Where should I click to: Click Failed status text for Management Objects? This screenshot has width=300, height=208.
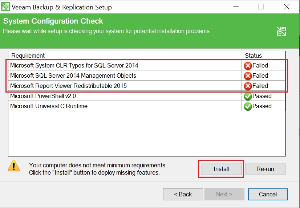click(x=260, y=76)
